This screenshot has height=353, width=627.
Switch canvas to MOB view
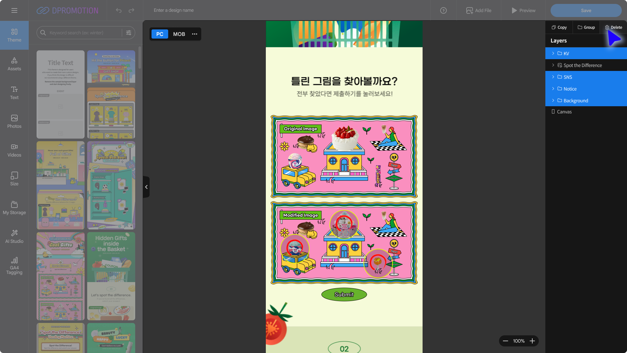[x=179, y=34]
